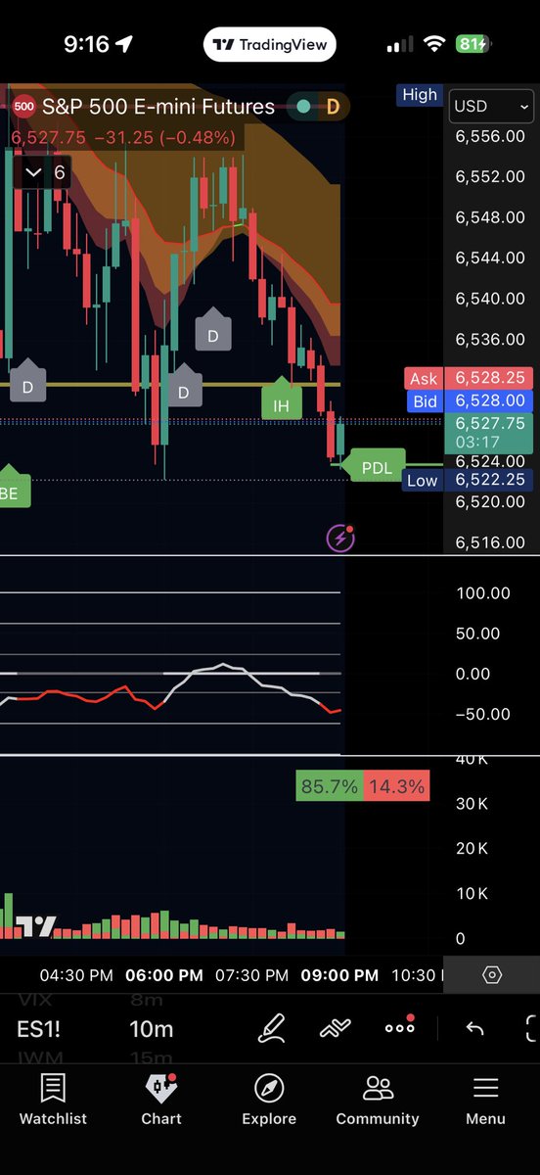Tap the TradingView pill at top
The width and height of the screenshot is (540, 1175).
pos(270,45)
